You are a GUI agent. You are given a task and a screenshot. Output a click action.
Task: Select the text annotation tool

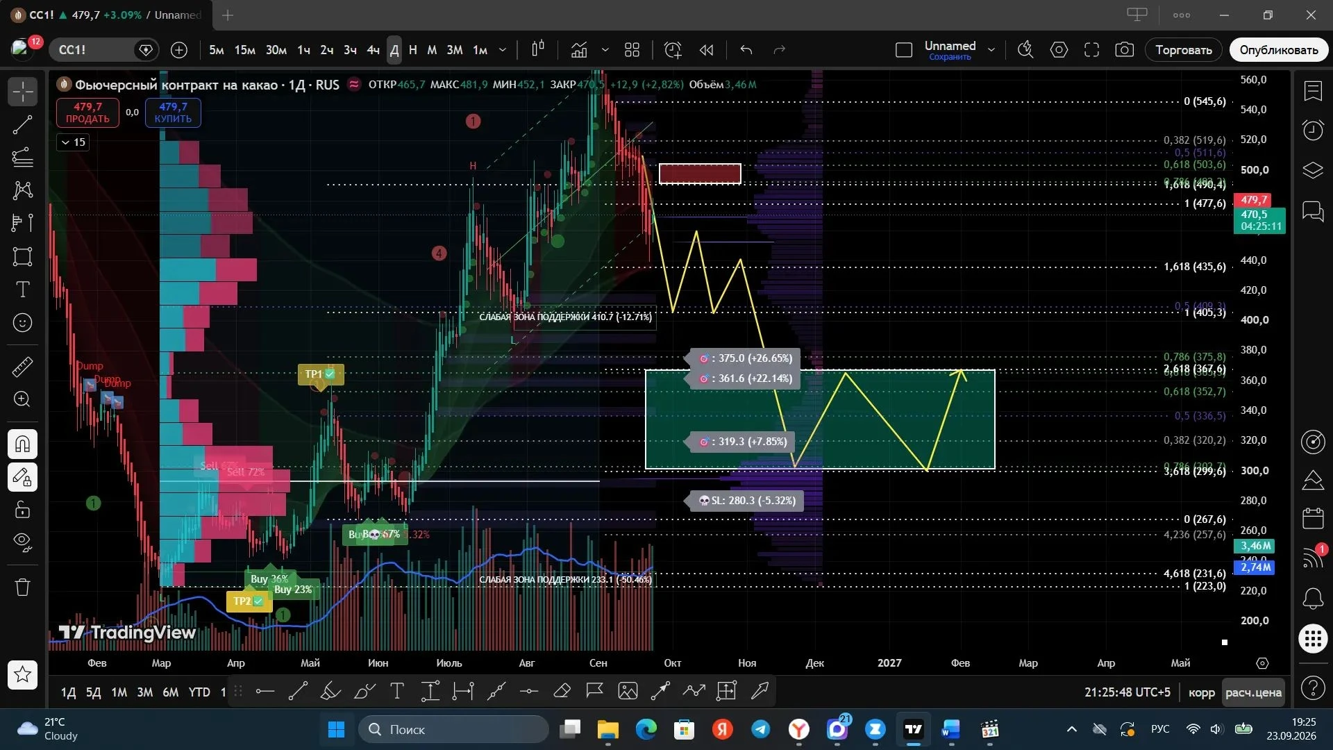pyautogui.click(x=22, y=290)
